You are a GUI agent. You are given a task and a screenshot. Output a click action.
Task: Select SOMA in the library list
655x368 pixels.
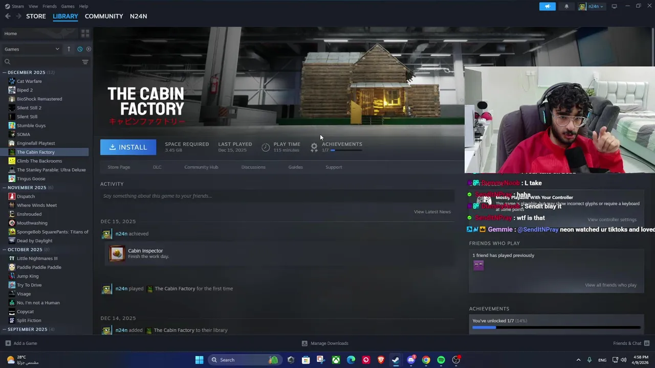click(24, 134)
